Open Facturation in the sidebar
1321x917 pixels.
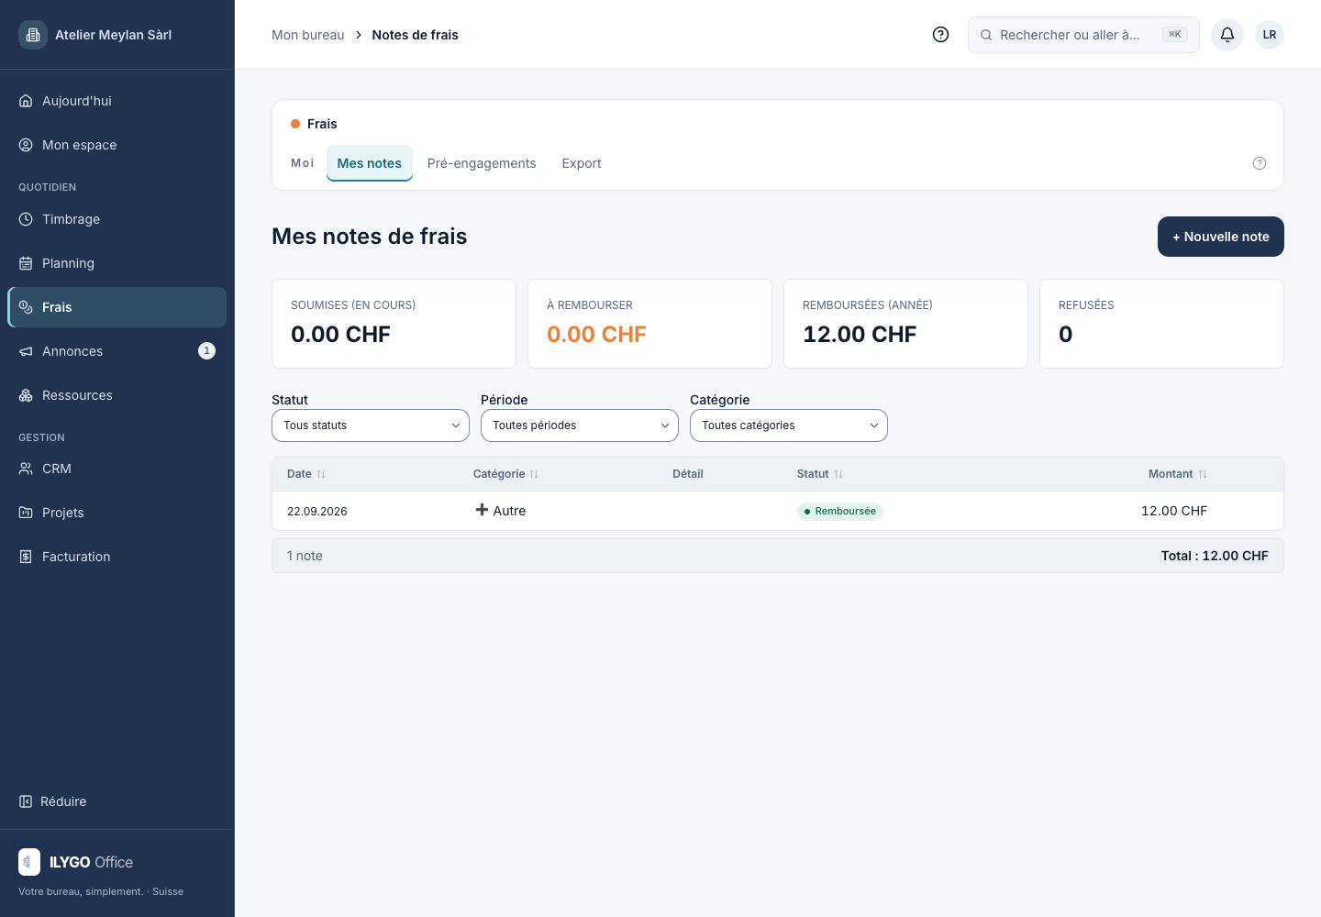[x=117, y=557]
